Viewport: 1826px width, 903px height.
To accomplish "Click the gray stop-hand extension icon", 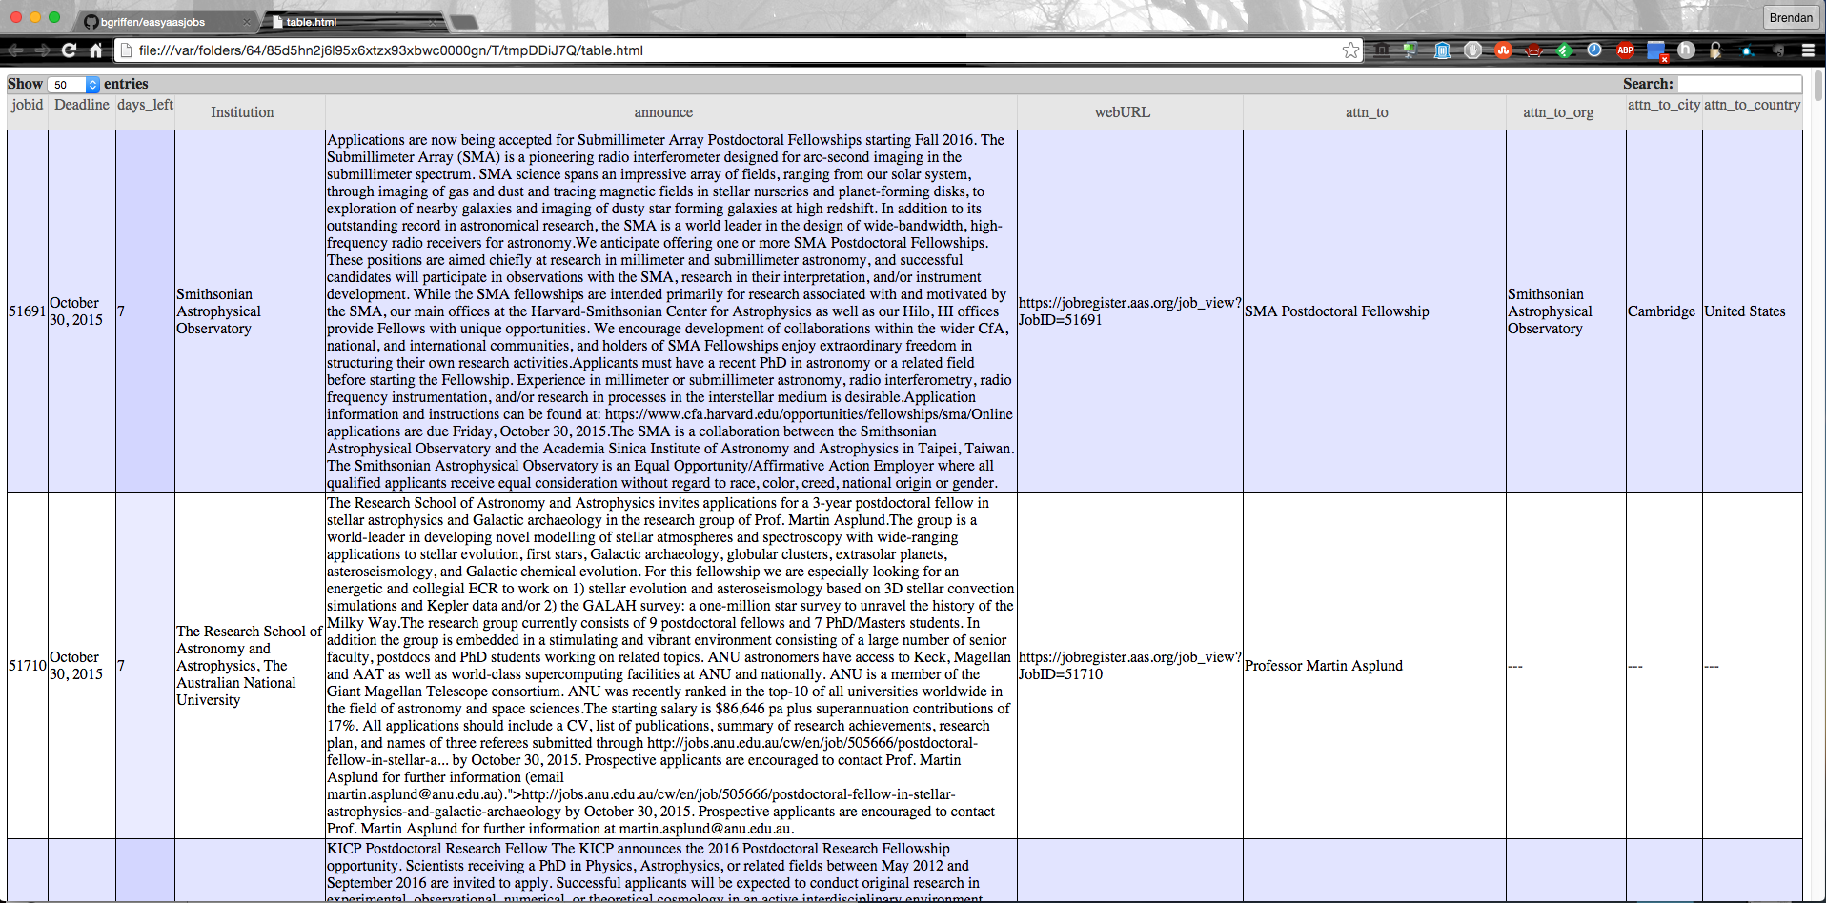I will [1472, 50].
